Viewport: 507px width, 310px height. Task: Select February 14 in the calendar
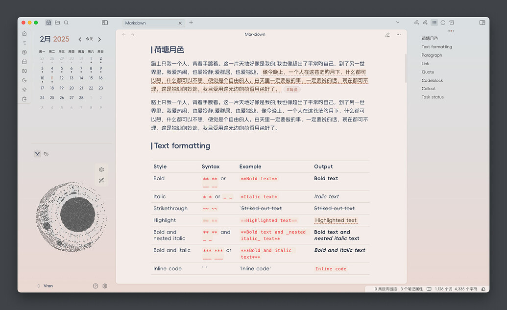(x=81, y=78)
